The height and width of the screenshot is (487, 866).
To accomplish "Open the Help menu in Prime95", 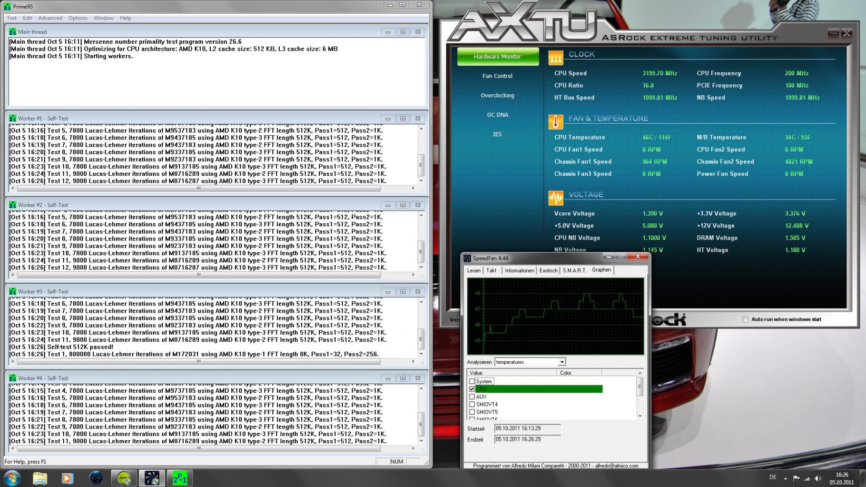I will click(125, 18).
